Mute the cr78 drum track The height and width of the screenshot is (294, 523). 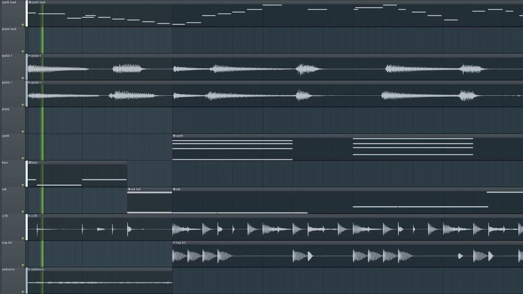tap(23, 238)
